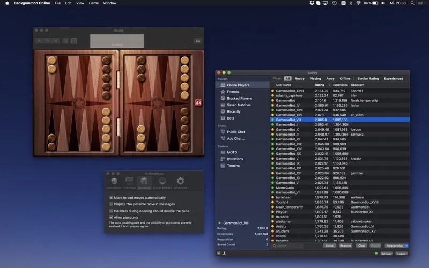Select GammonBot_XVIII row in player list
The image size is (429, 268).
point(340,91)
